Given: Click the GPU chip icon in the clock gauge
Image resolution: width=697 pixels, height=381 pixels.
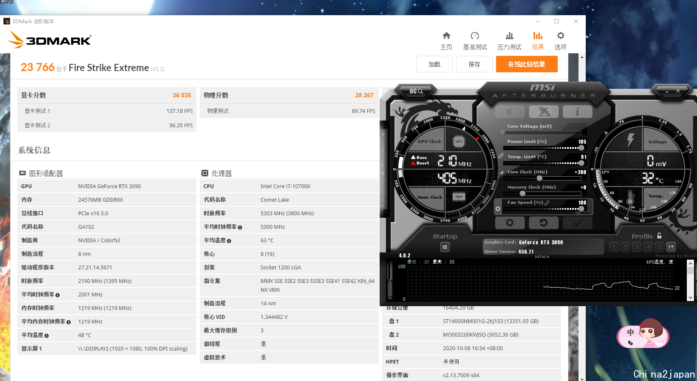Looking at the screenshot, I should pos(459,142).
